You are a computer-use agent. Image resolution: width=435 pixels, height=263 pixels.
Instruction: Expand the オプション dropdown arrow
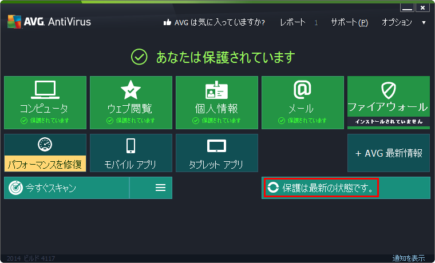pos(424,23)
